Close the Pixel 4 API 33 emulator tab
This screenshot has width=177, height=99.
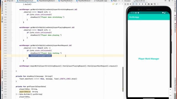click(146, 1)
